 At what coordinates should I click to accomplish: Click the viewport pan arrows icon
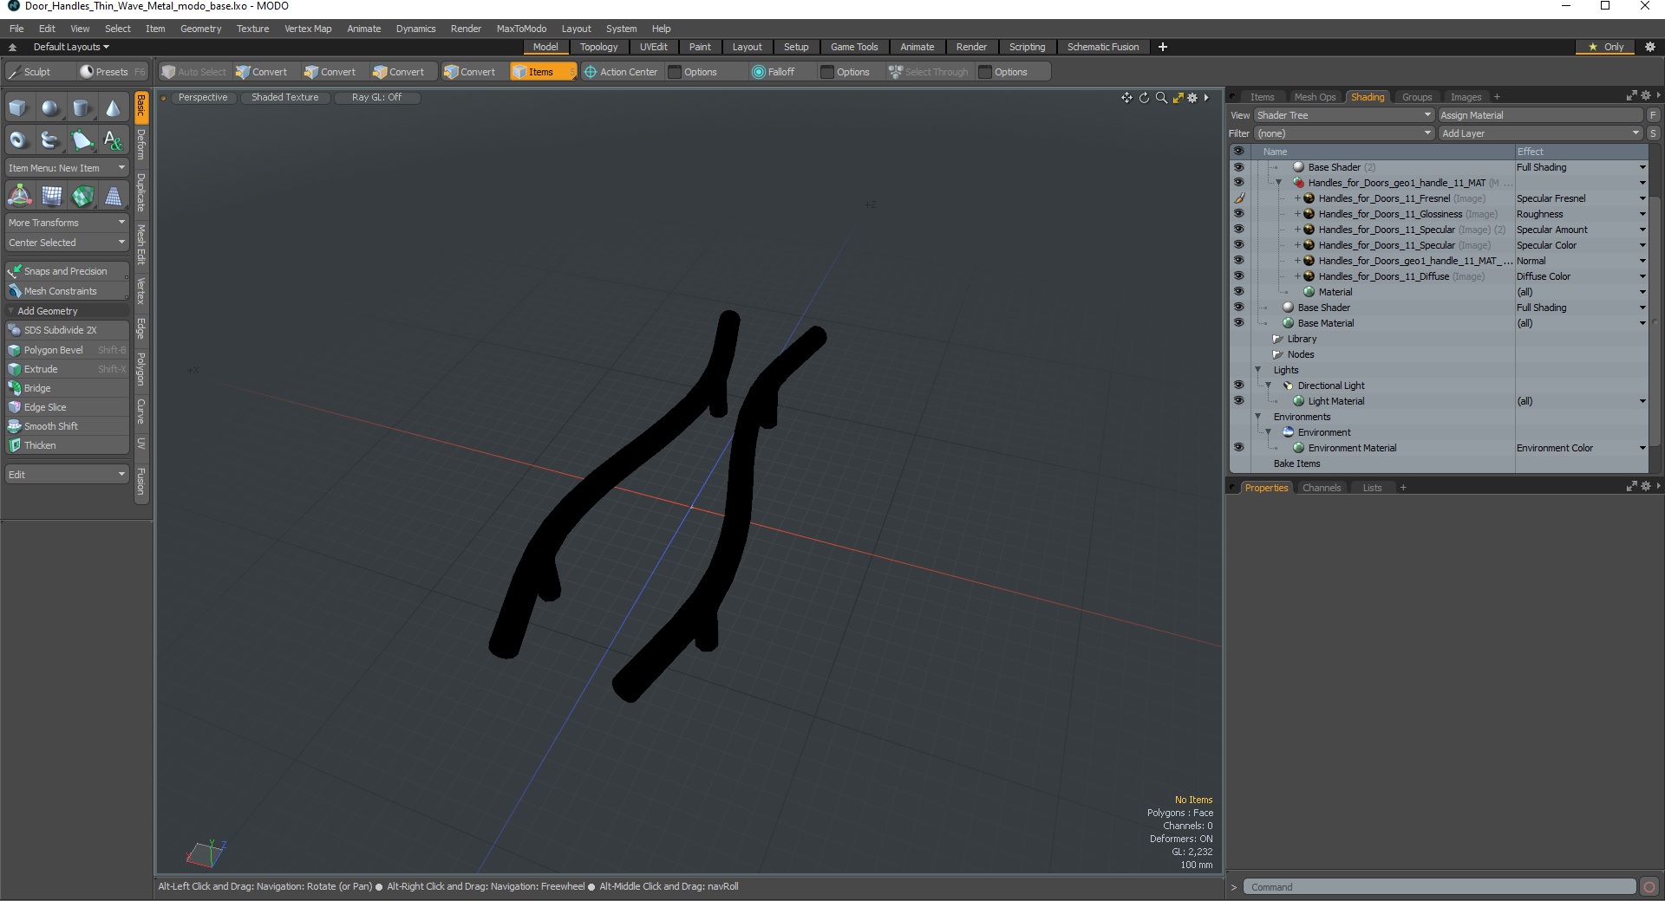[x=1126, y=98]
